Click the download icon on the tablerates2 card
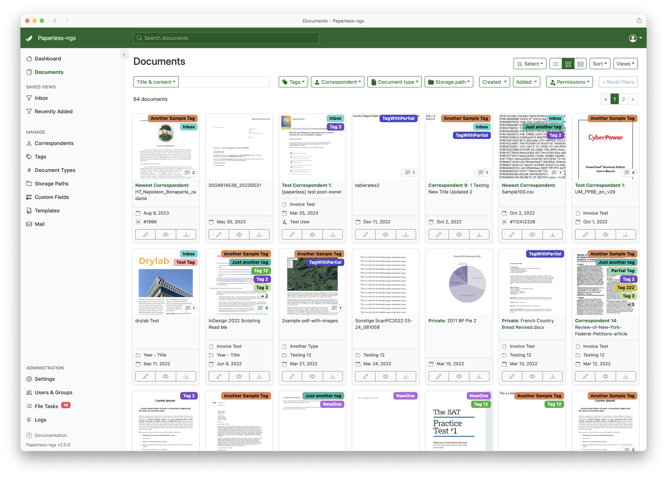This screenshot has height=478, width=667. tap(406, 234)
